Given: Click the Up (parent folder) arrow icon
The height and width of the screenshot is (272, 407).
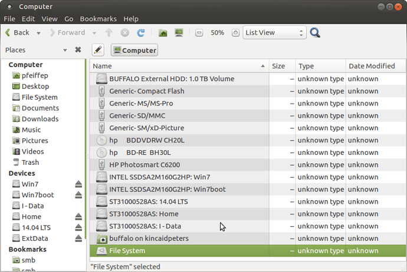Looking at the screenshot, I should [x=109, y=32].
